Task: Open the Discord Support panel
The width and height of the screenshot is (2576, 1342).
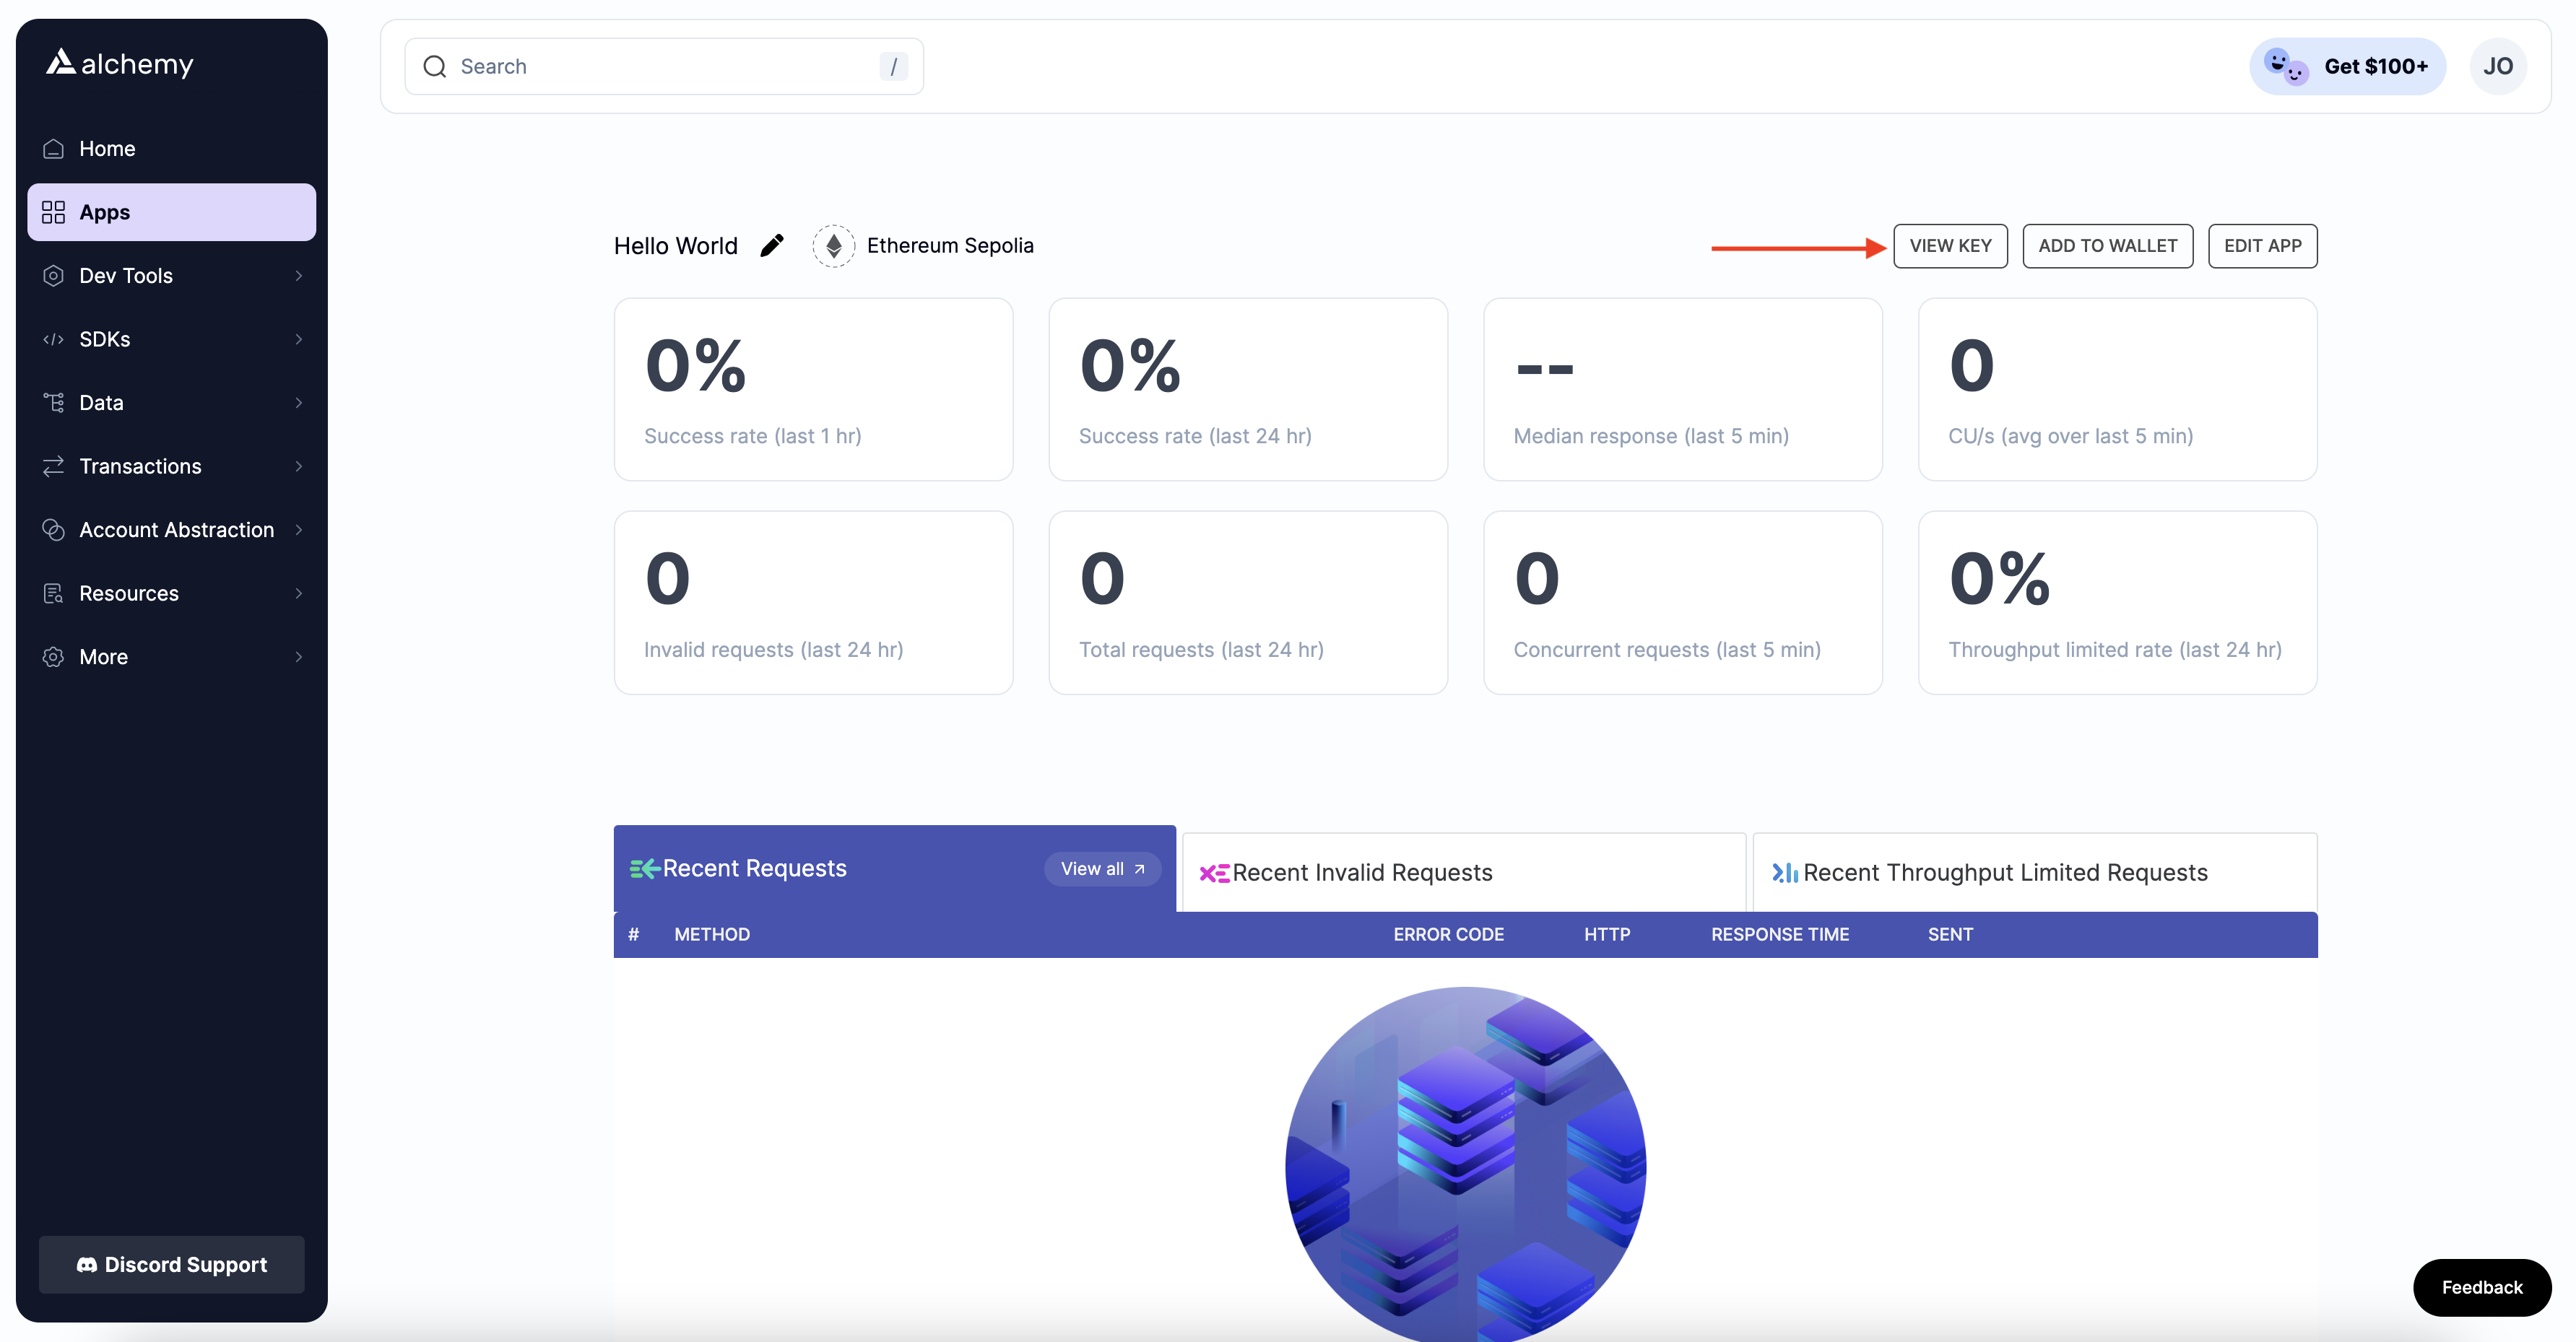Action: 170,1263
